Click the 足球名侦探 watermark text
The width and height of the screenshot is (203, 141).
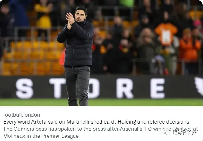[184, 132]
